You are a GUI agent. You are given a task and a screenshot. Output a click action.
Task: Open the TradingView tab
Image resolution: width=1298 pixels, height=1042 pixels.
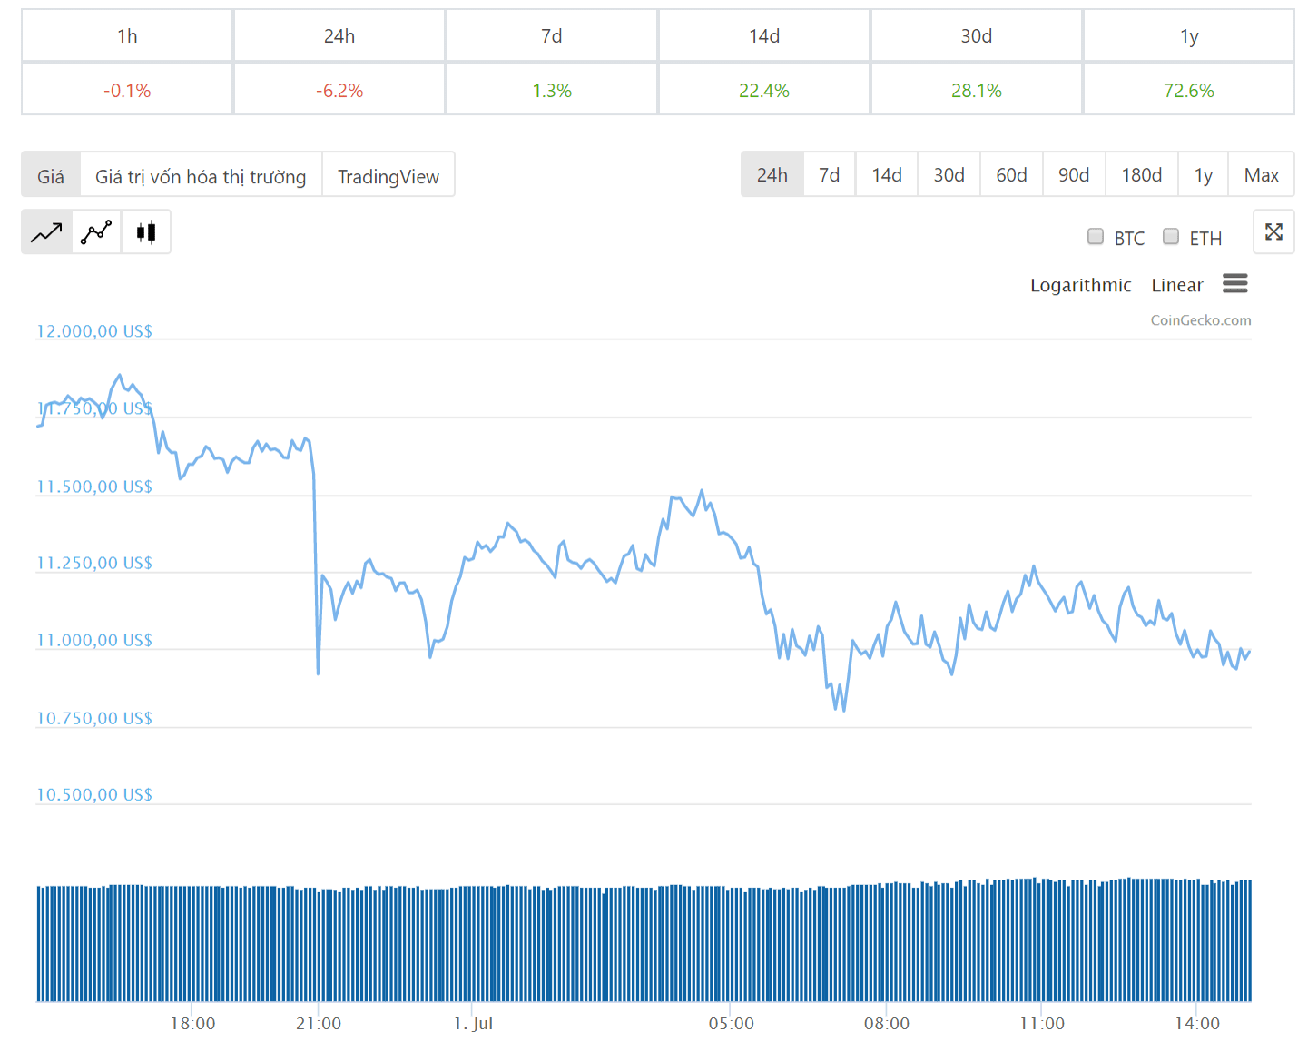[388, 175]
